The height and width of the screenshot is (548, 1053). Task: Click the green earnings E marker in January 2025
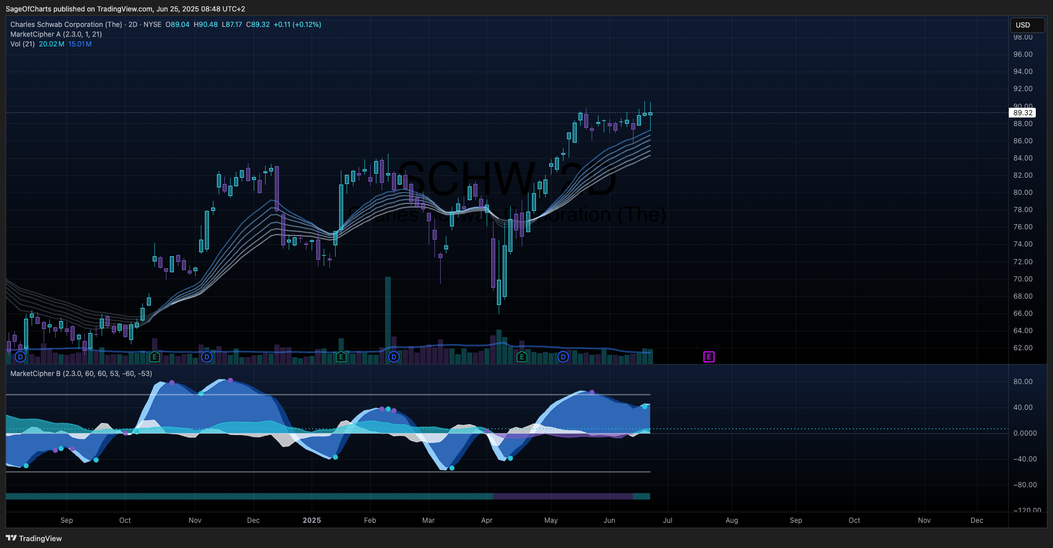(341, 357)
